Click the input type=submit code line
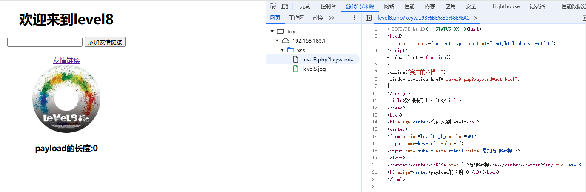 point(454,151)
